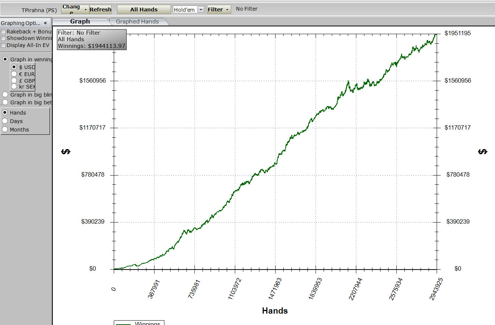Open the Change player dropdown
Image resolution: width=495 pixels, height=325 pixels.
tap(75, 10)
